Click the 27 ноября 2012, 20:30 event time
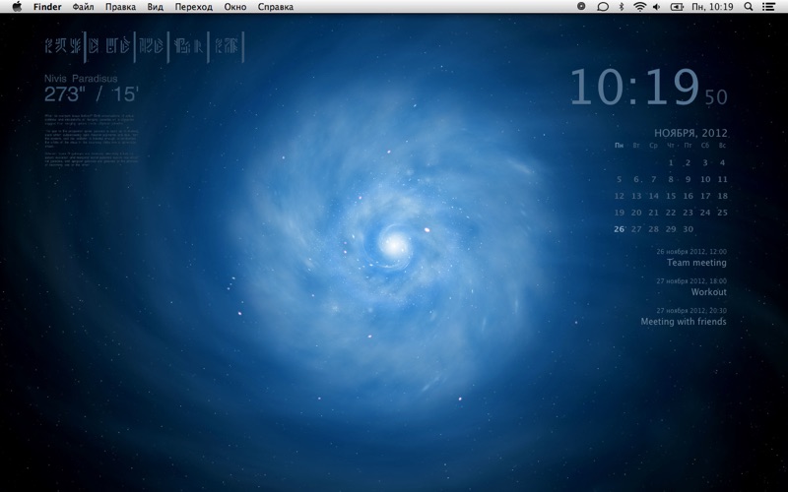Screen dimensions: 788x492 (691, 311)
